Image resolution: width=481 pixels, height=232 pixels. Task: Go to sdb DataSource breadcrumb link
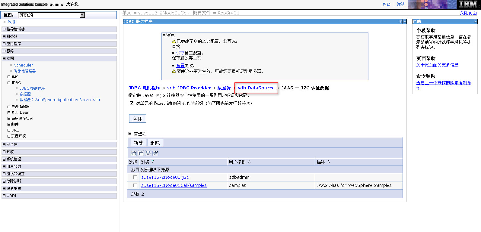click(x=256, y=88)
